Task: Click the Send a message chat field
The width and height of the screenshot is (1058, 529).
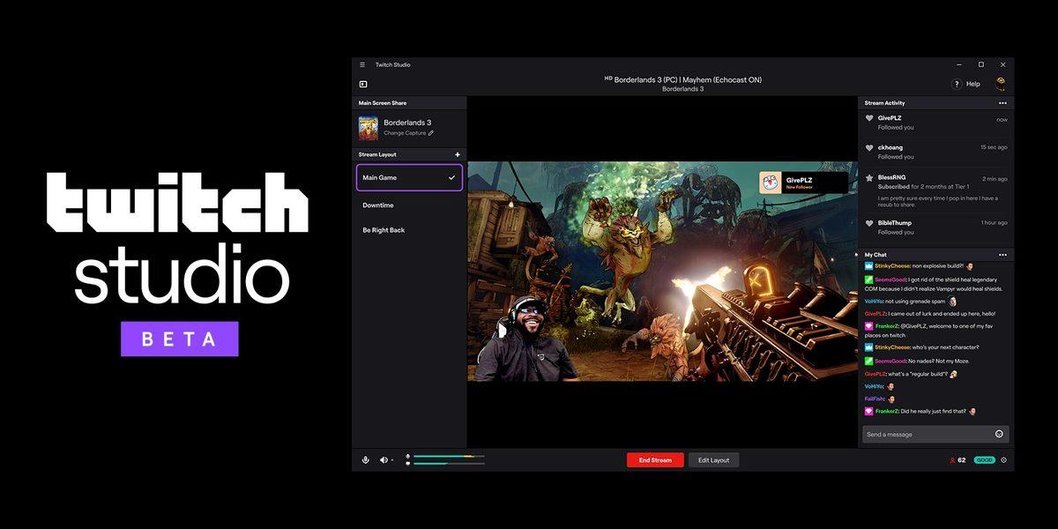Action: 917,434
